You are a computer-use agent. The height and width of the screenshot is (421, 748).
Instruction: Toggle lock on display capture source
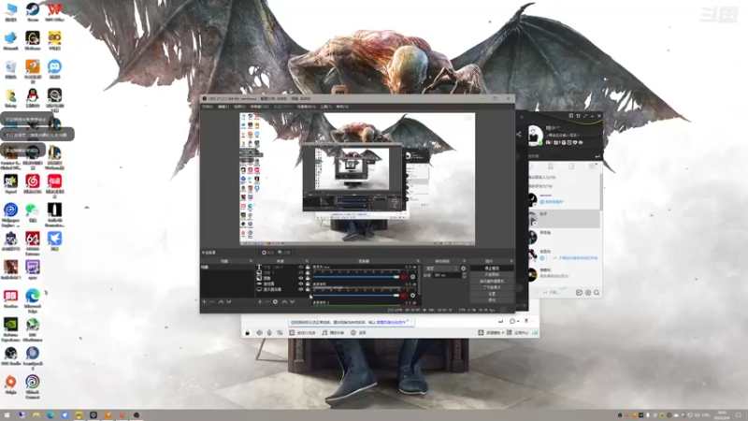click(308, 289)
